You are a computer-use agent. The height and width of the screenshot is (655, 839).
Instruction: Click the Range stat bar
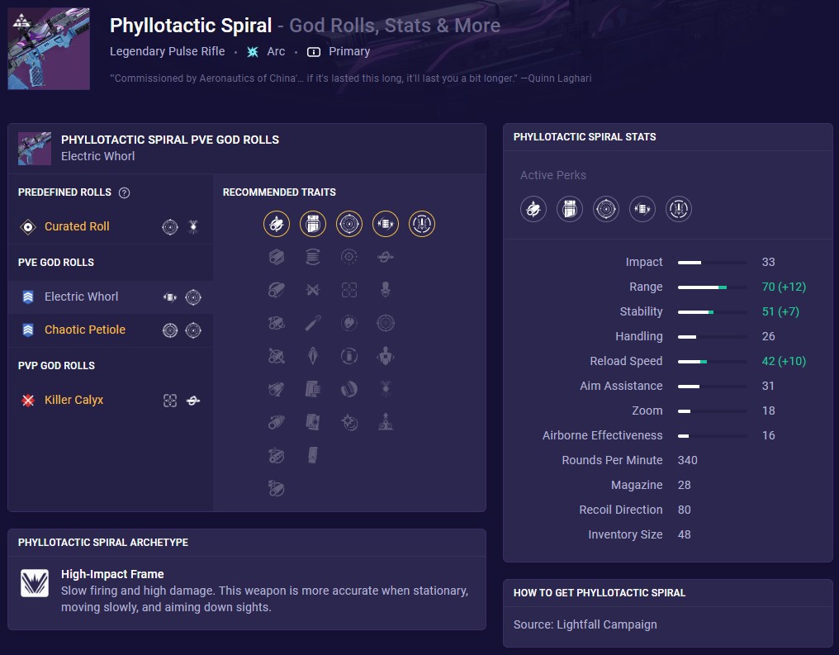pos(712,287)
